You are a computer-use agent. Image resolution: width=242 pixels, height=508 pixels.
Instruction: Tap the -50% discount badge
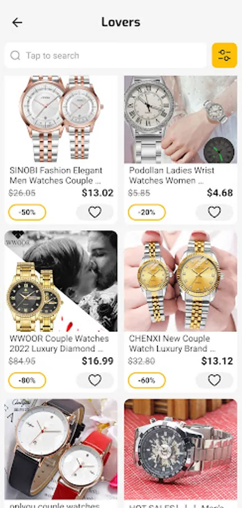click(x=27, y=213)
